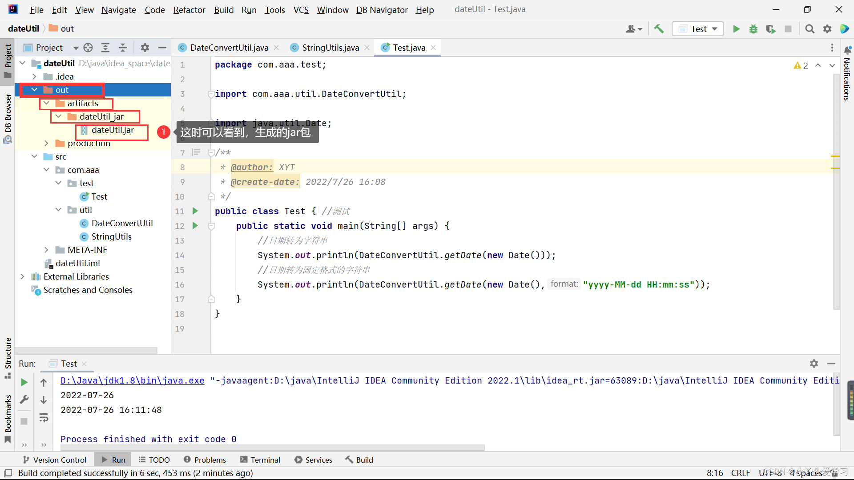The width and height of the screenshot is (854, 480).
Task: Select the DateConvertUtil.java tab
Action: pos(229,48)
